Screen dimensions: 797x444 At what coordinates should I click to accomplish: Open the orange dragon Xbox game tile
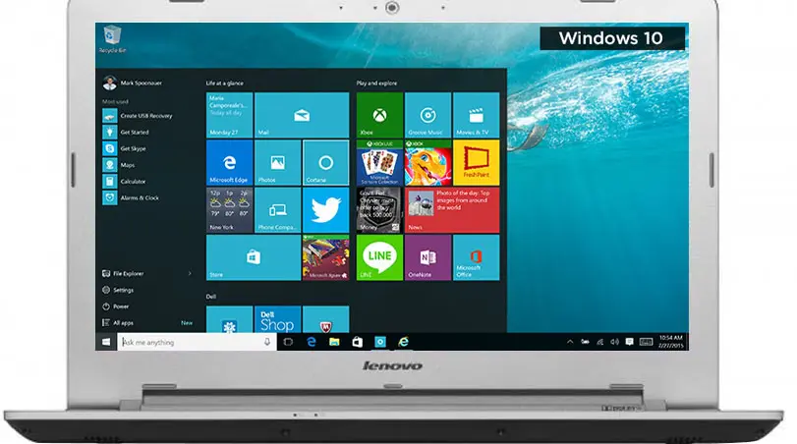[x=427, y=162]
